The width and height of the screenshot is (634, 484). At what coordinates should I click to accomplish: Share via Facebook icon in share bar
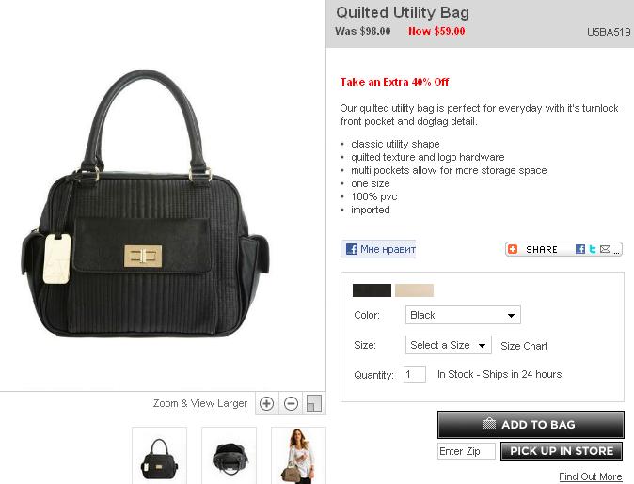point(580,249)
